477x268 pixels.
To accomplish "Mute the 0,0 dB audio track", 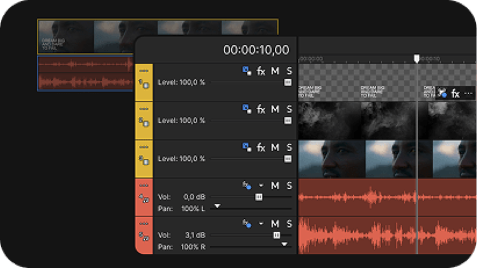I will (x=275, y=185).
